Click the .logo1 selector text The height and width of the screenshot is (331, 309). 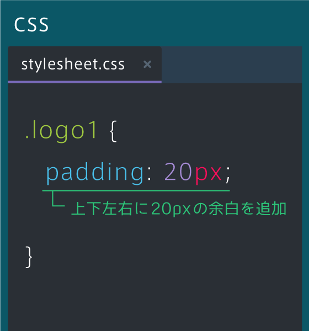click(x=61, y=131)
